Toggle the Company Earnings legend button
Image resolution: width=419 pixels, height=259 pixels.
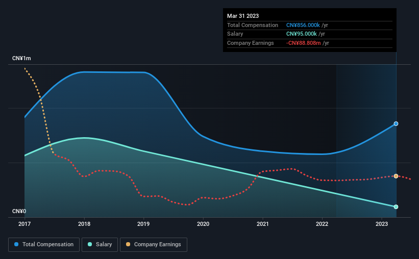154,245
